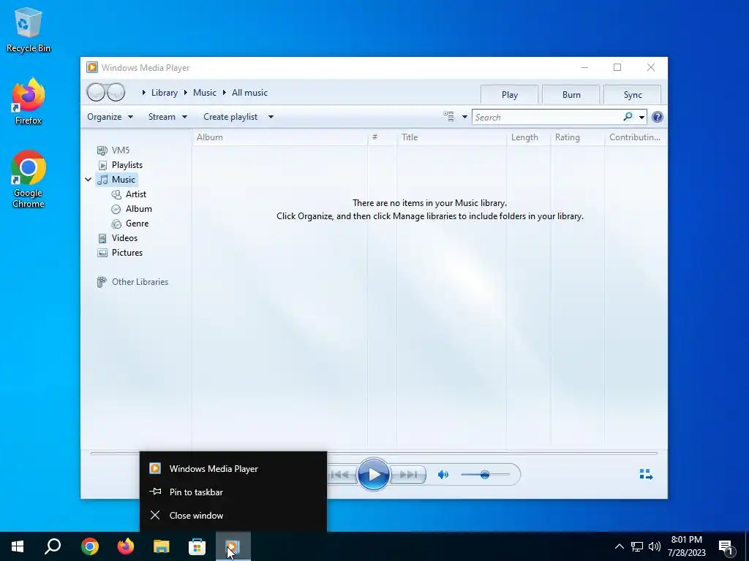Select the Recycle Bin desktop icon
The image size is (749, 561).
tap(29, 29)
